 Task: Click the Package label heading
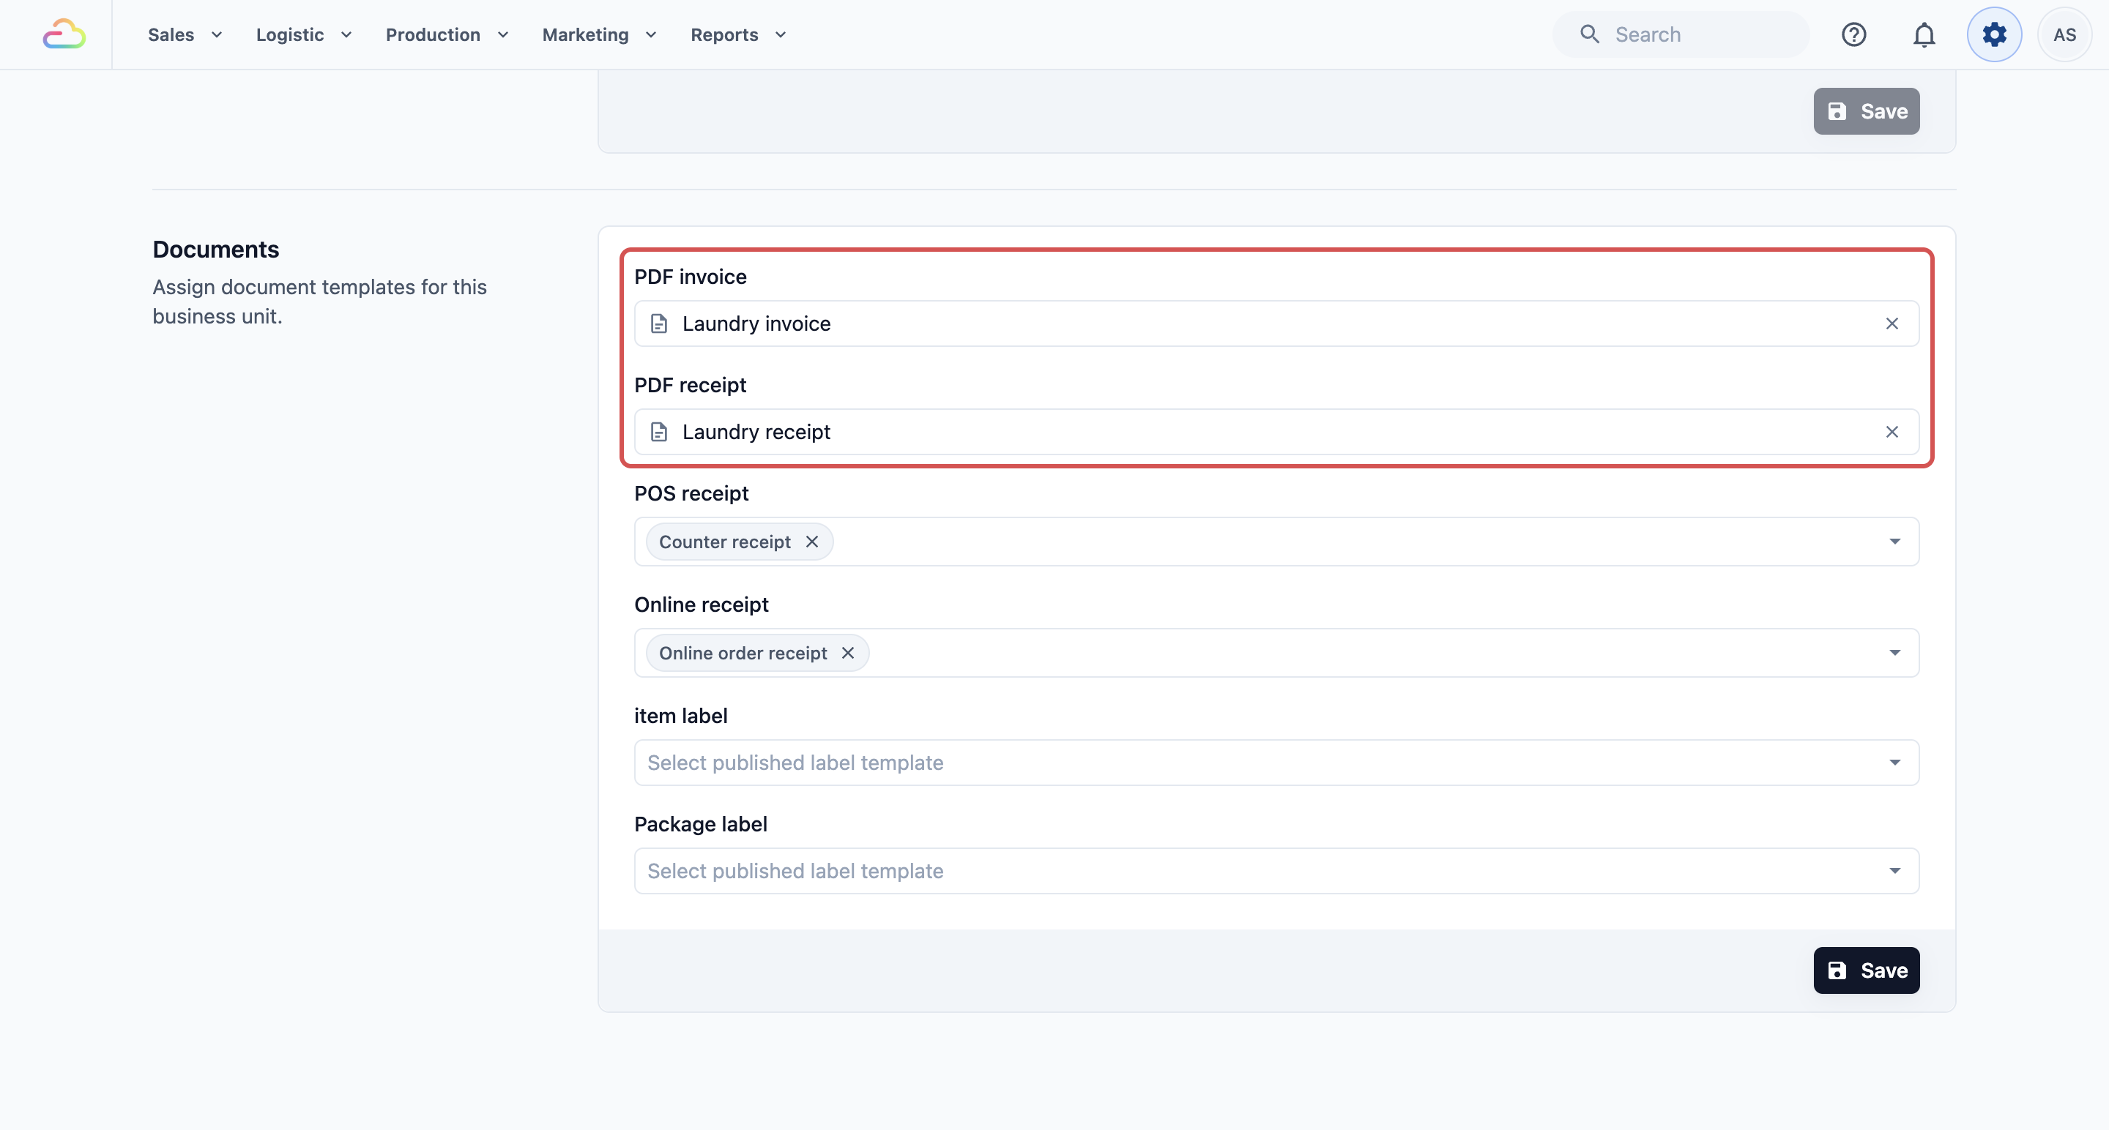tap(701, 824)
